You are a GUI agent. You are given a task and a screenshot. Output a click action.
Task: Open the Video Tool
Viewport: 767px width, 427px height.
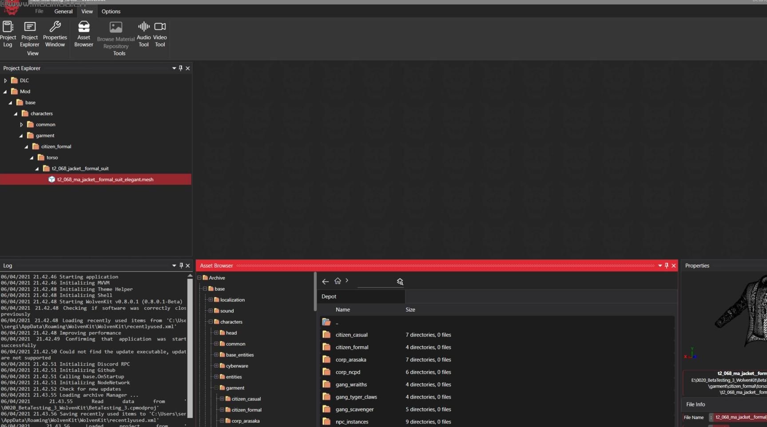pyautogui.click(x=160, y=34)
